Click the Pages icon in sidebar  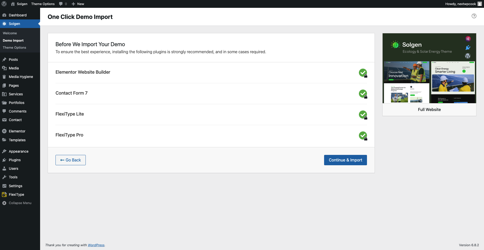(x=4, y=86)
